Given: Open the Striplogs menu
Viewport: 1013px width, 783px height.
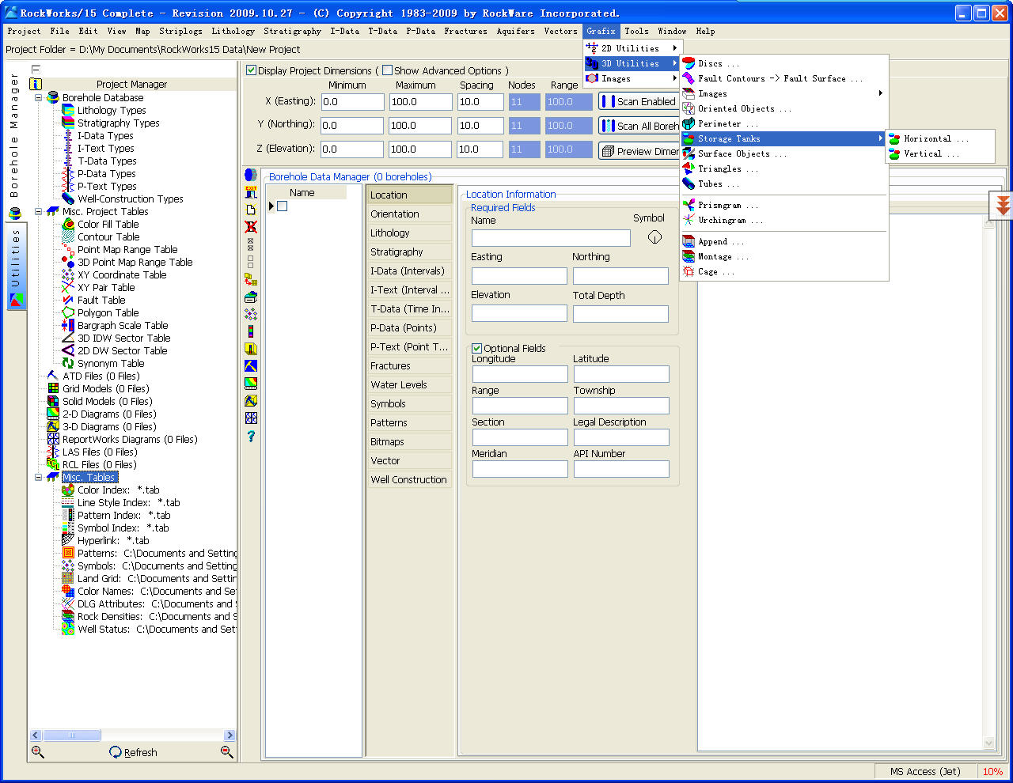Looking at the screenshot, I should [x=180, y=31].
